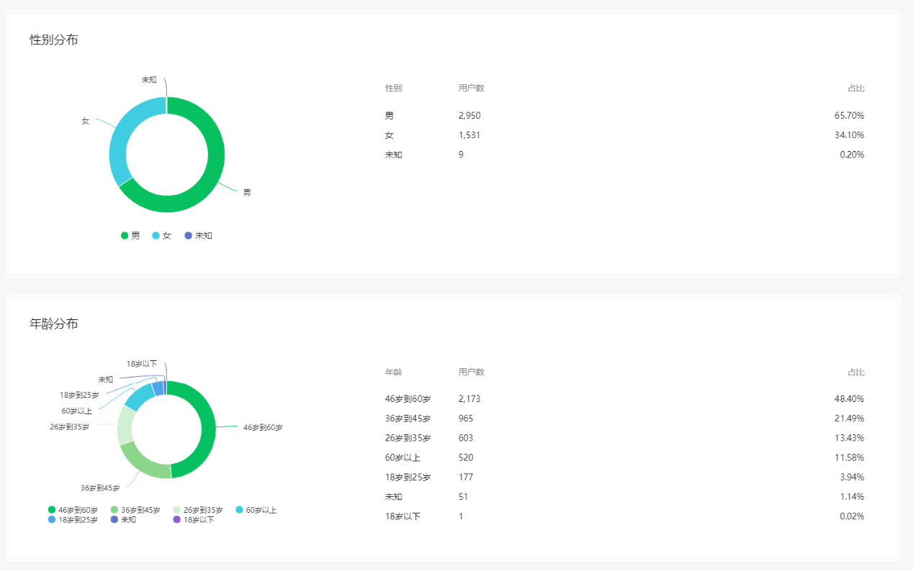
Task: Click the 年龄分布 section title
Action: pos(54,324)
